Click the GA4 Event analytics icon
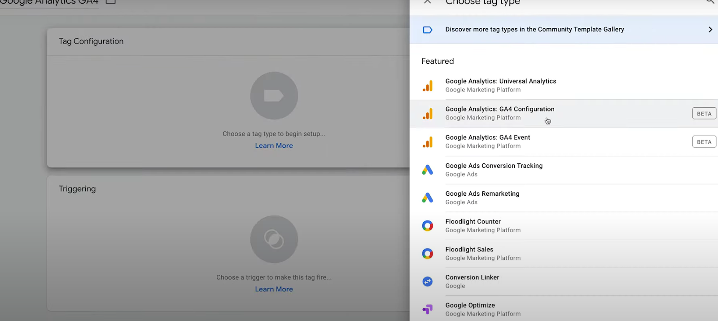 (x=428, y=142)
